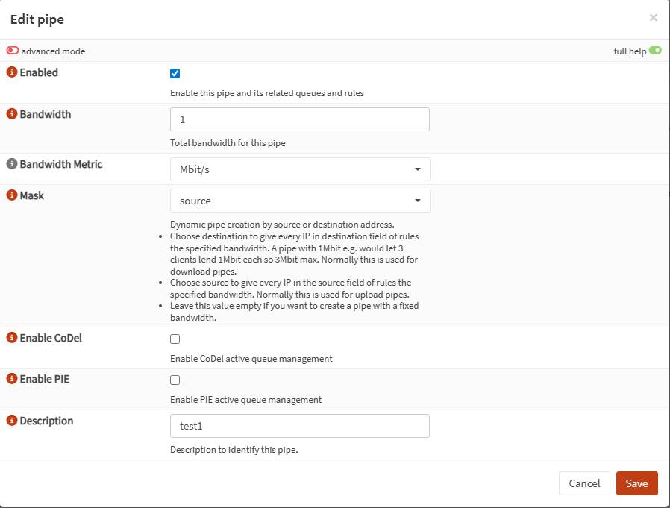Uncheck the Enabled checkbox
This screenshot has height=508, width=670.
click(175, 74)
